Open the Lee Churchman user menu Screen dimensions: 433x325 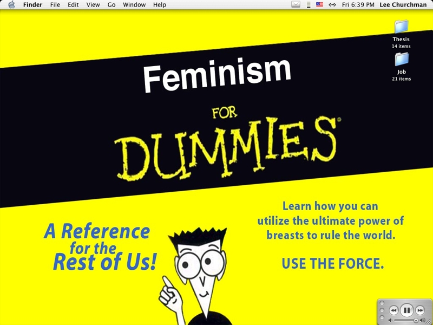pyautogui.click(x=403, y=5)
